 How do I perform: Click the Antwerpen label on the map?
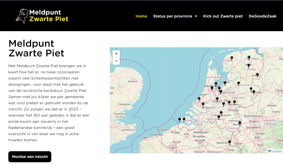201,132
